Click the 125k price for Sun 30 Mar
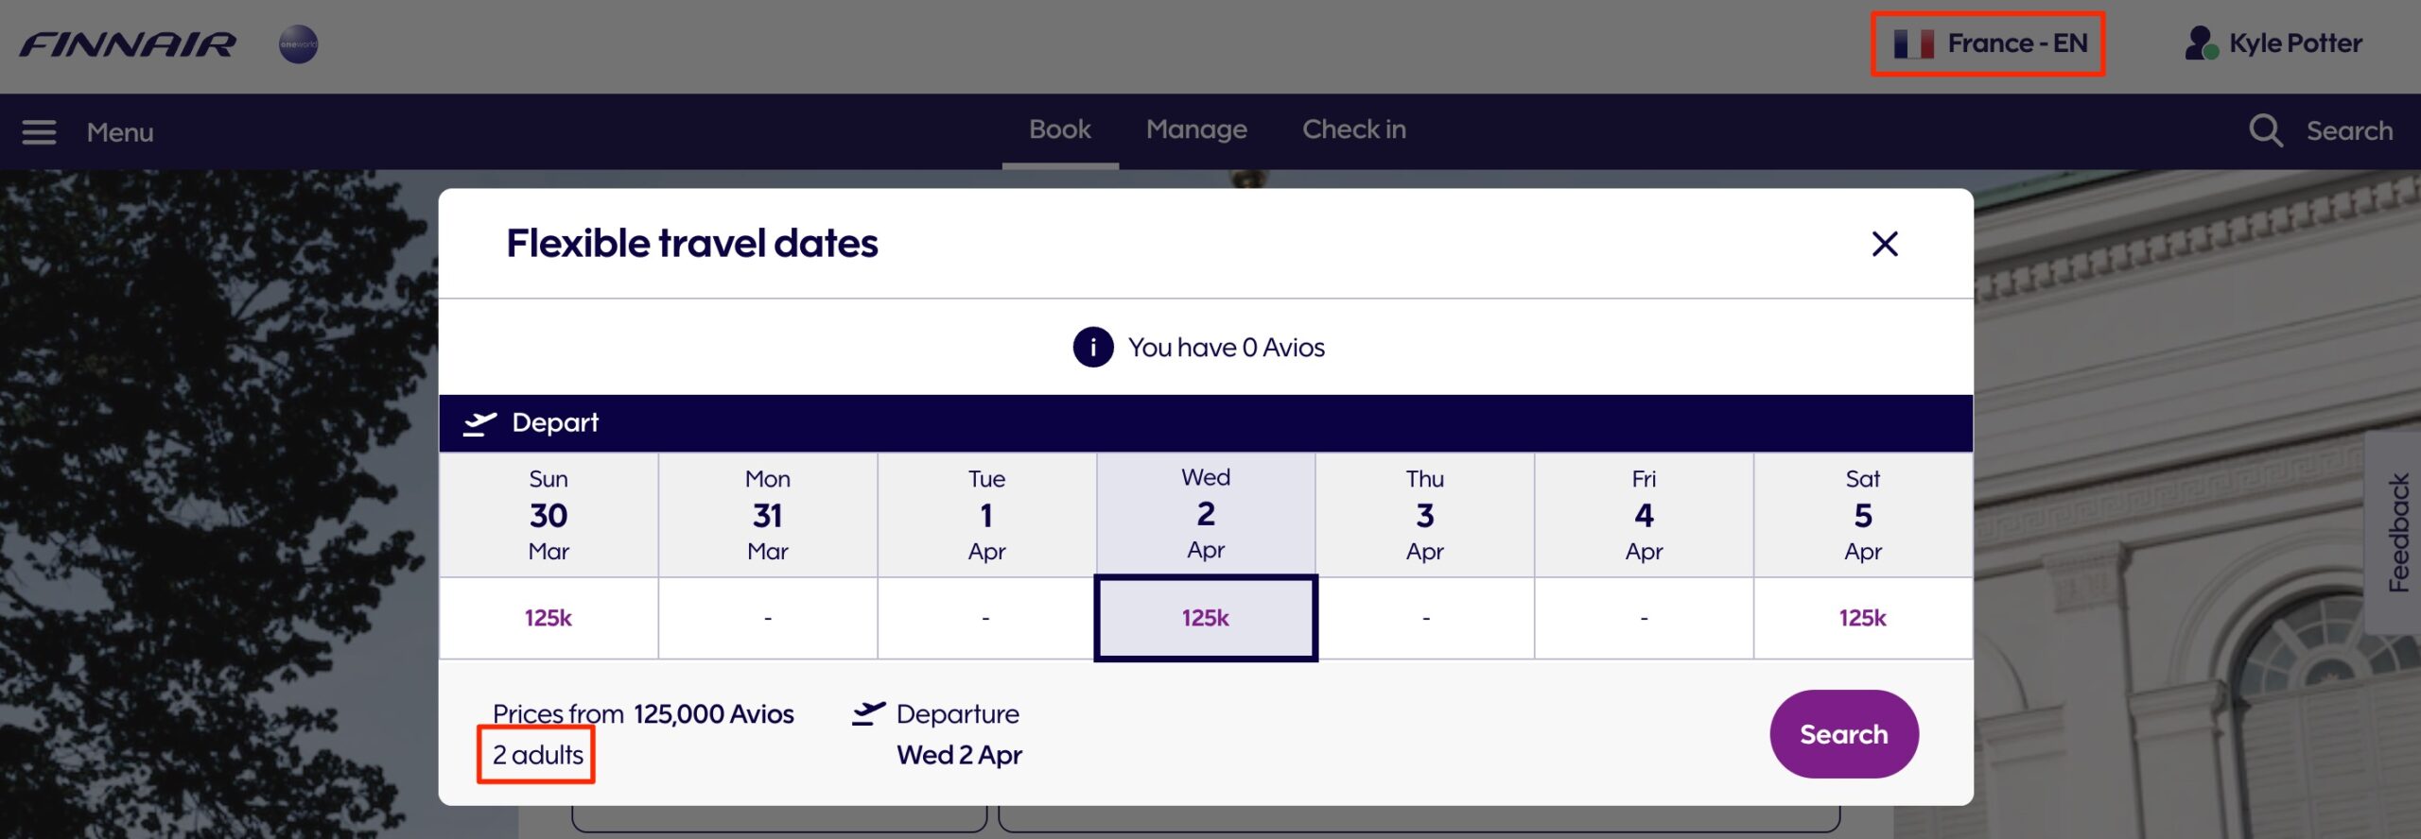The image size is (2421, 839). (x=549, y=618)
